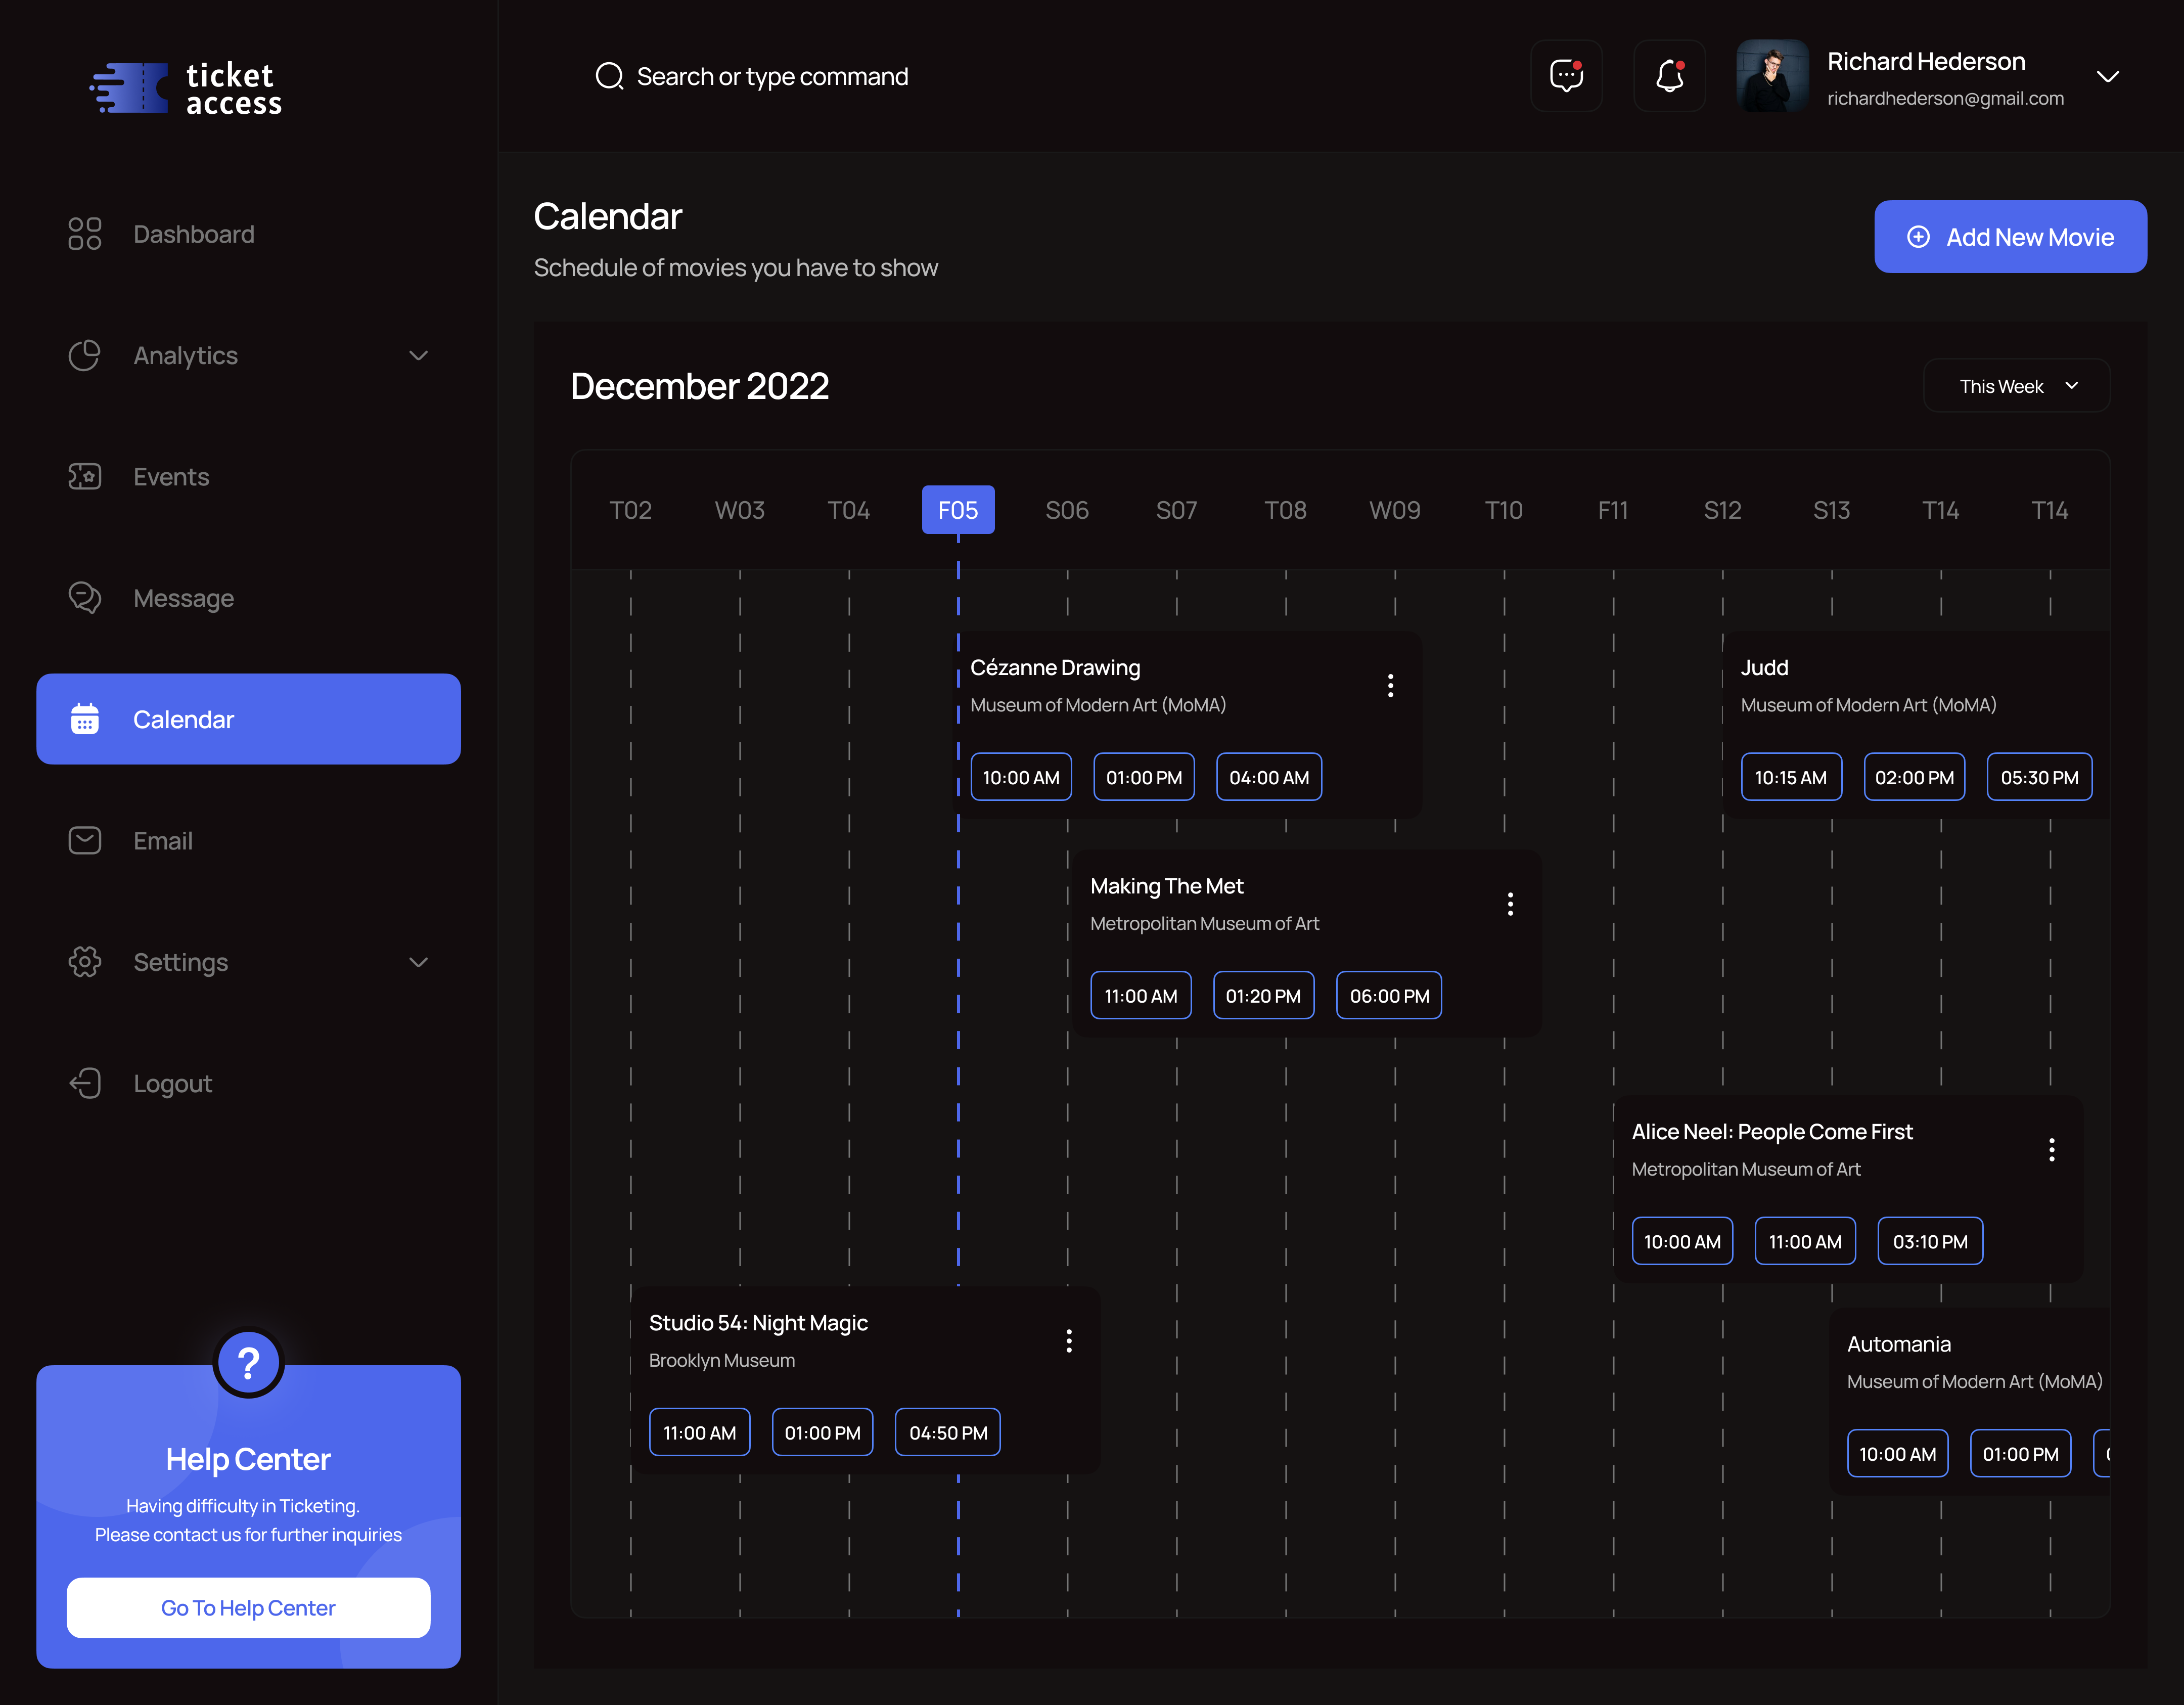This screenshot has width=2184, height=1705.
Task: Open the Events menu item
Action: point(249,476)
